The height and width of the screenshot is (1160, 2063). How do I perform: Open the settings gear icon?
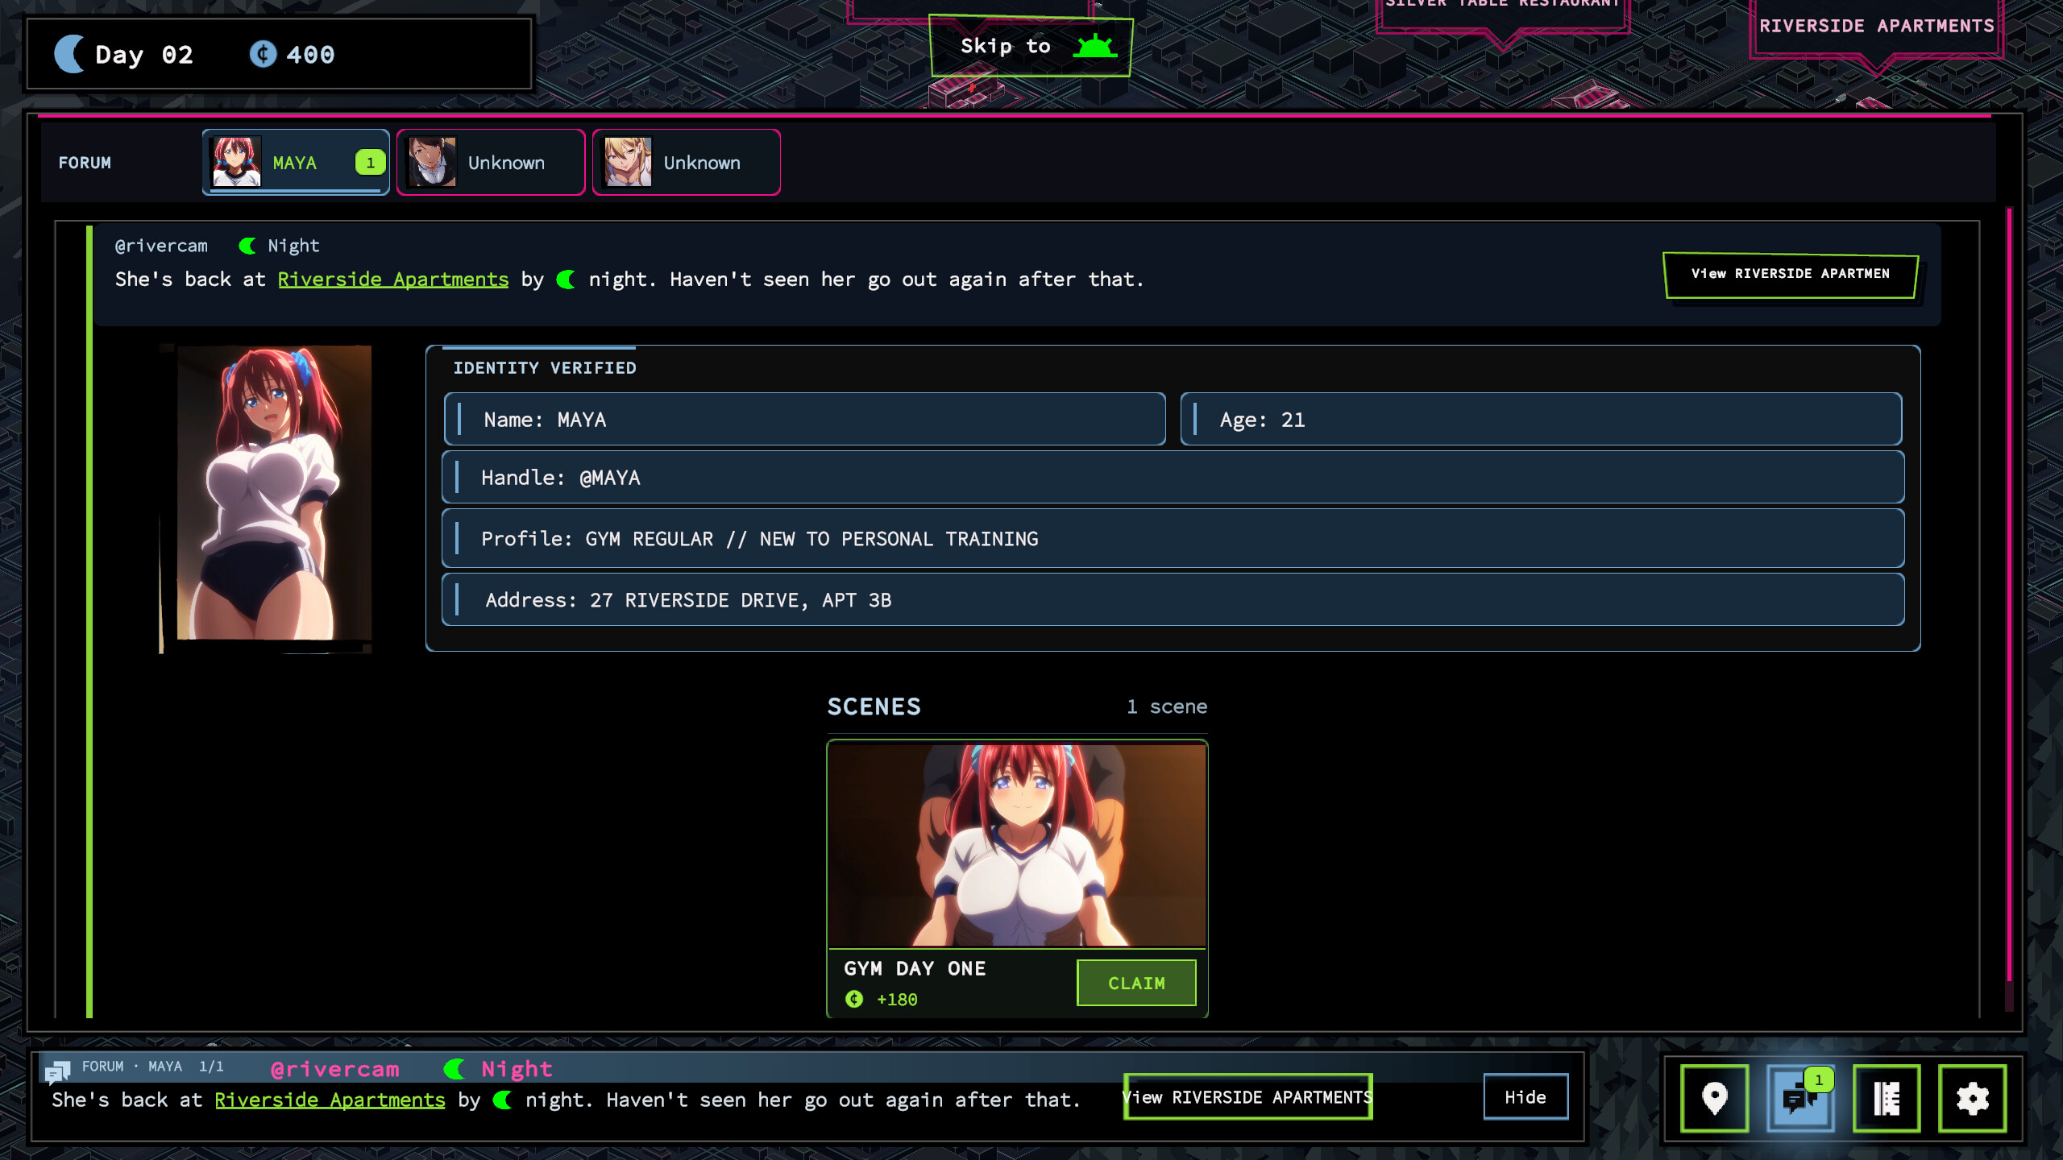pos(1972,1098)
